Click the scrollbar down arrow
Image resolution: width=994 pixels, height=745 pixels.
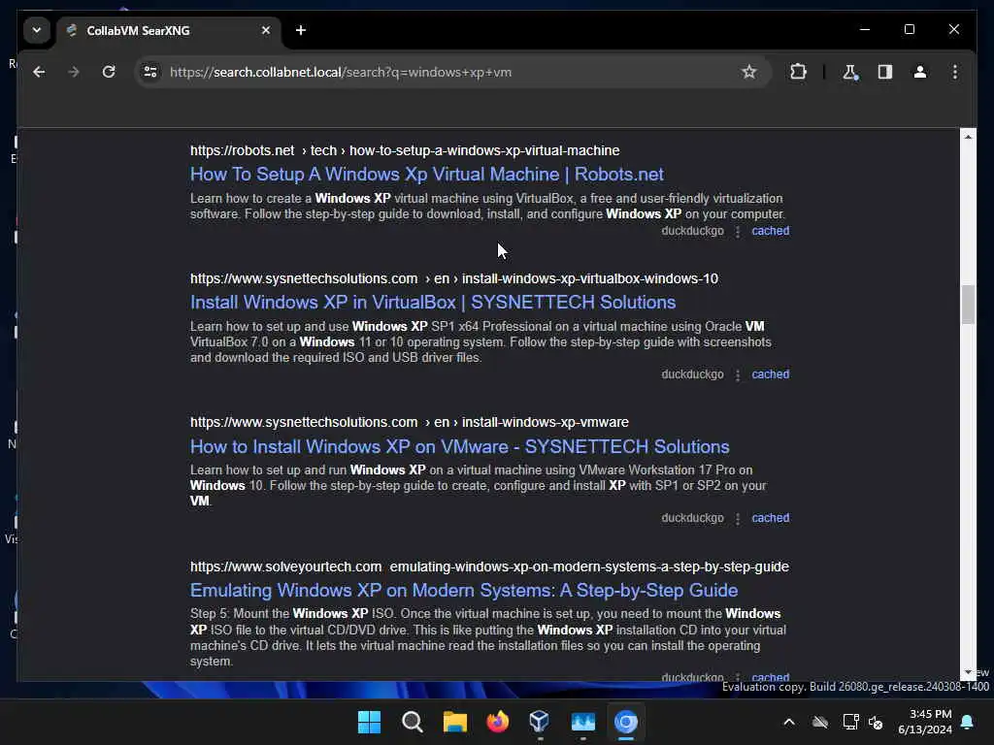pos(968,673)
